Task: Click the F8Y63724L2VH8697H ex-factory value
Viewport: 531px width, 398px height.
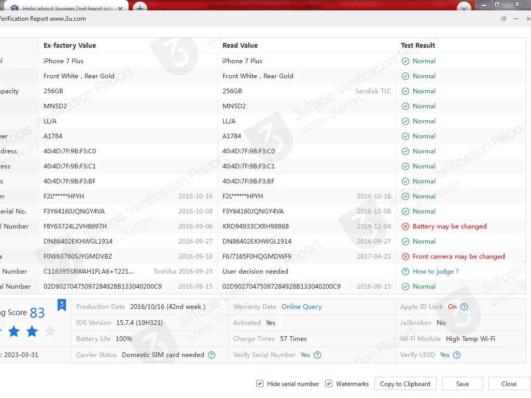Action: (x=75, y=226)
